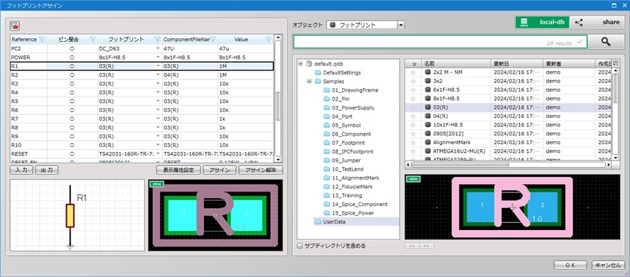
Task: Filter the Reference column using funnel icon
Action: coord(41,39)
